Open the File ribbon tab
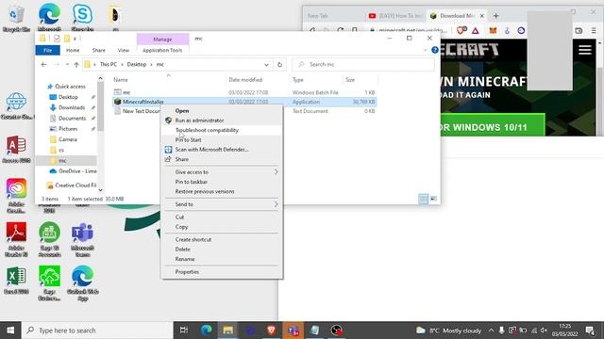 click(48, 50)
